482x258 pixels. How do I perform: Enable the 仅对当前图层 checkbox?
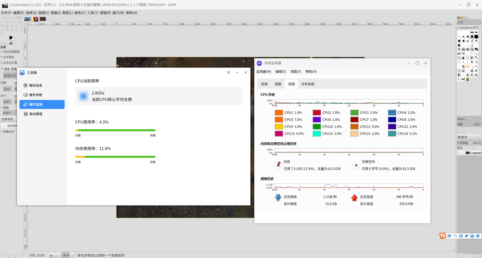pos(2,52)
